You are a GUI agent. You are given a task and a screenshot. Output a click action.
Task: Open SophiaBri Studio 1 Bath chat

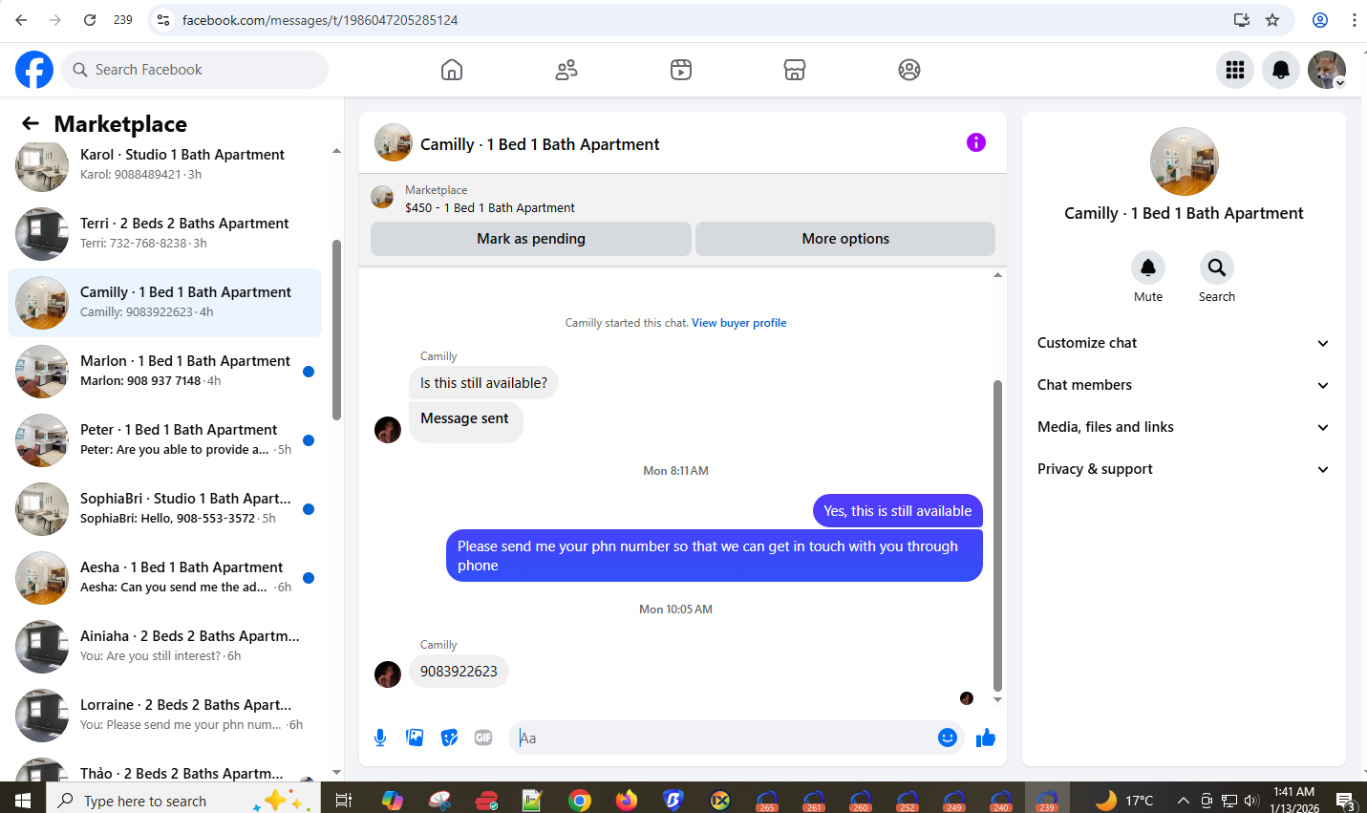click(x=164, y=509)
